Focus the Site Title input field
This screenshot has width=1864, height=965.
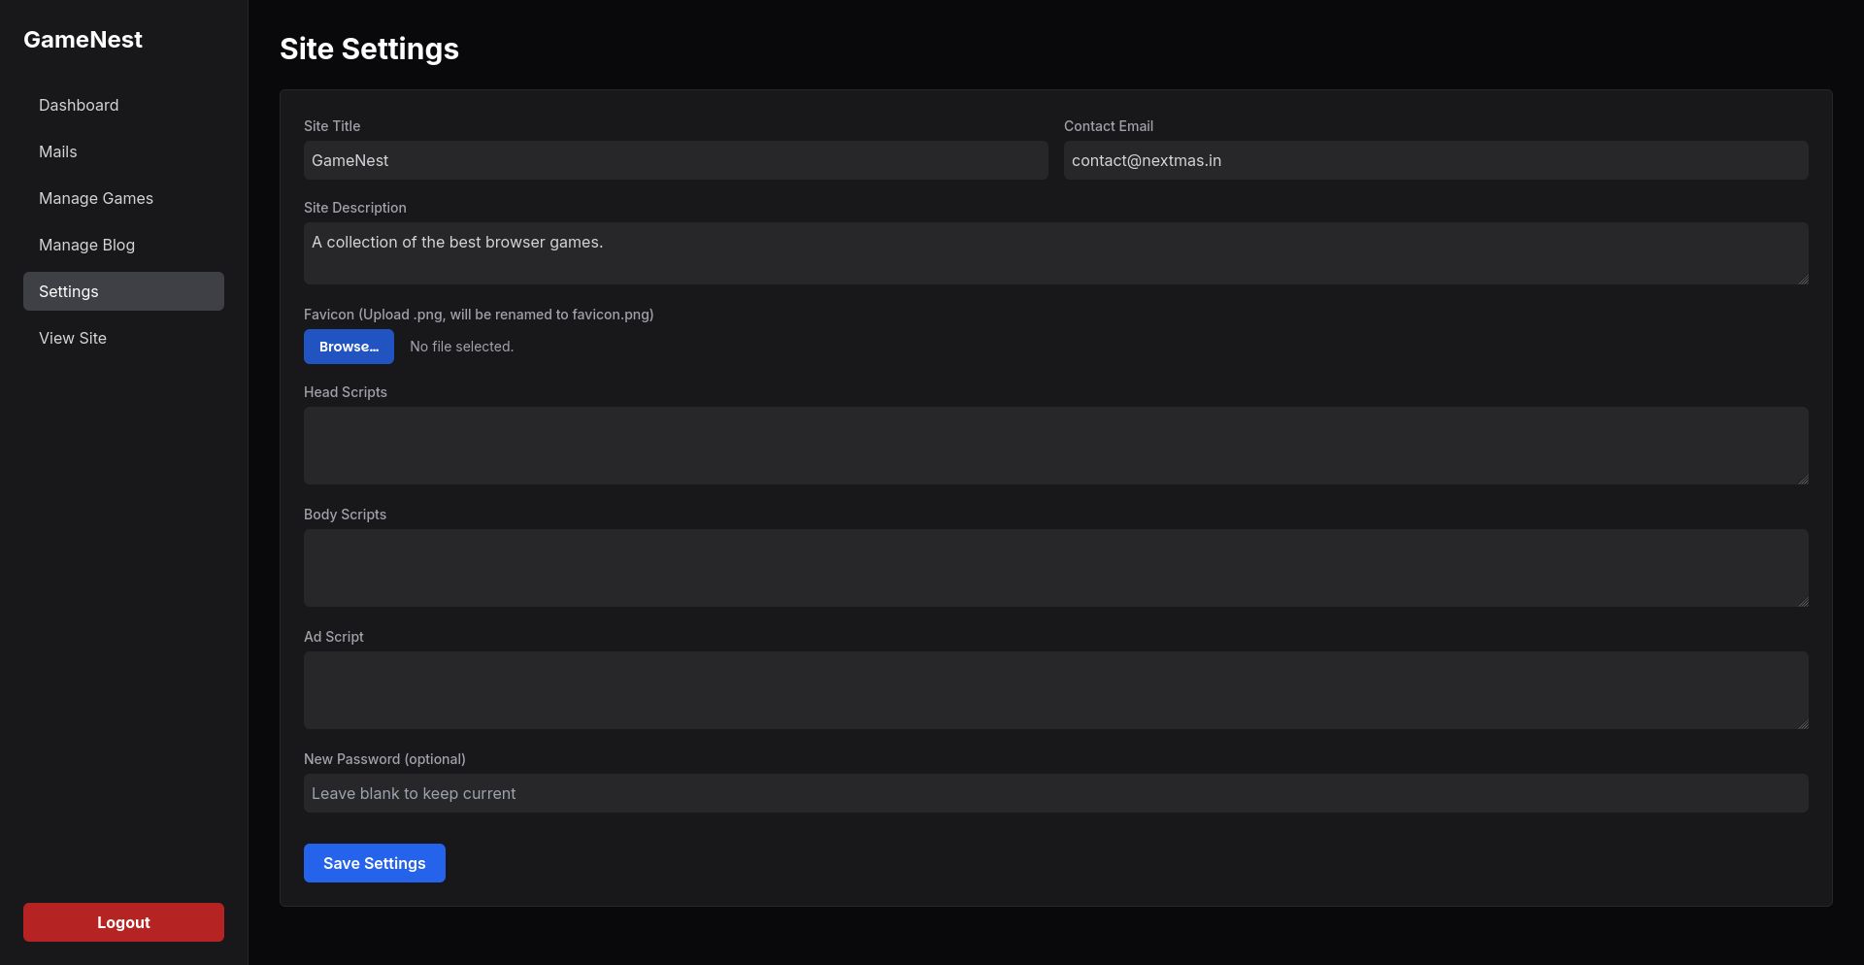(x=676, y=160)
